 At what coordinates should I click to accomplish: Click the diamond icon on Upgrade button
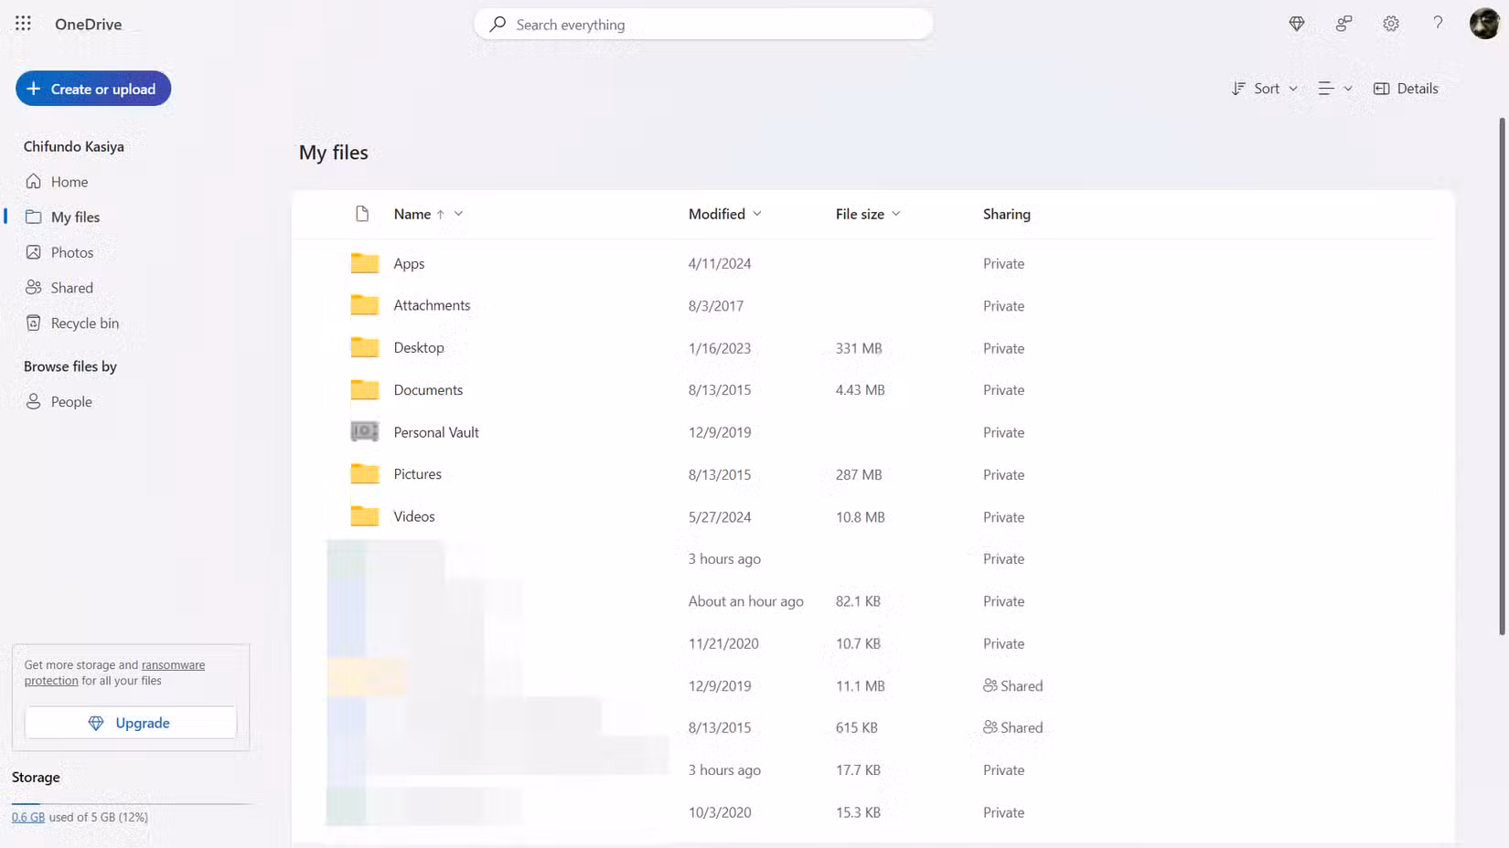click(96, 723)
